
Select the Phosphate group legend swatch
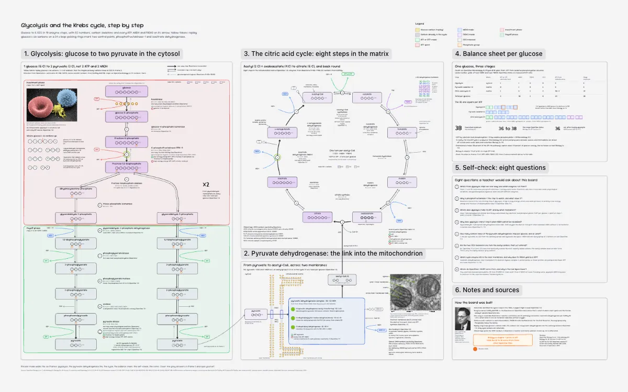coord(459,44)
